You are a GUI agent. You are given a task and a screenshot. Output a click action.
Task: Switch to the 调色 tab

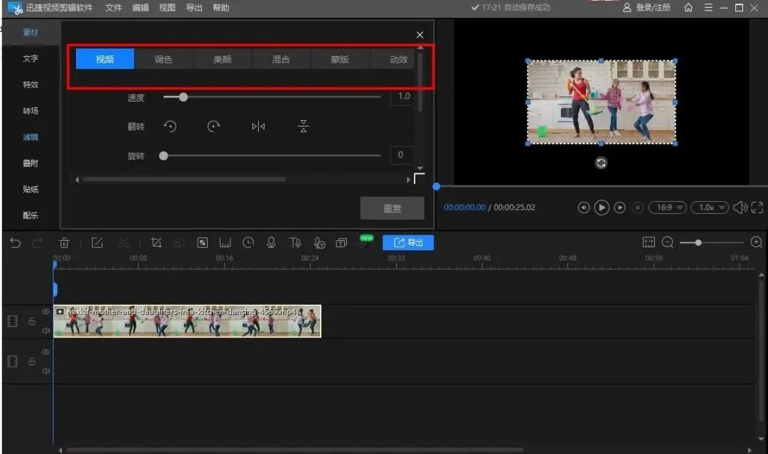pos(164,60)
